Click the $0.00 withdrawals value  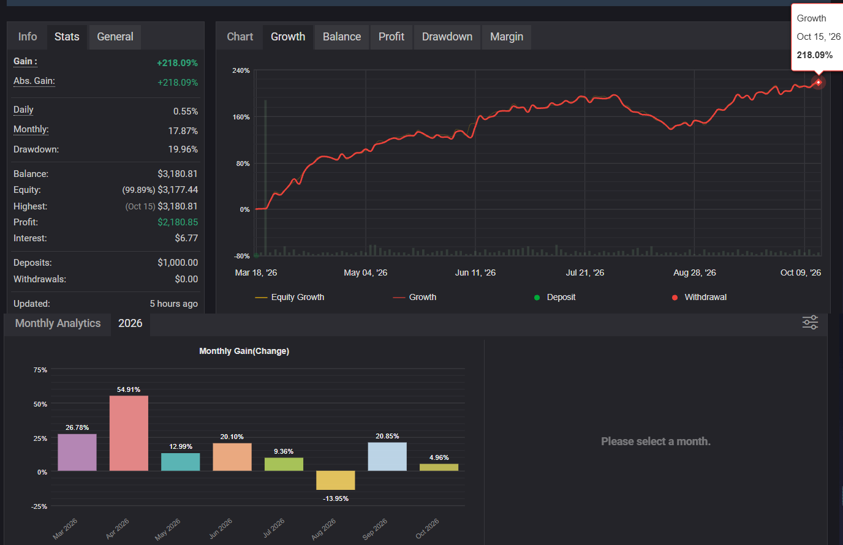(186, 279)
